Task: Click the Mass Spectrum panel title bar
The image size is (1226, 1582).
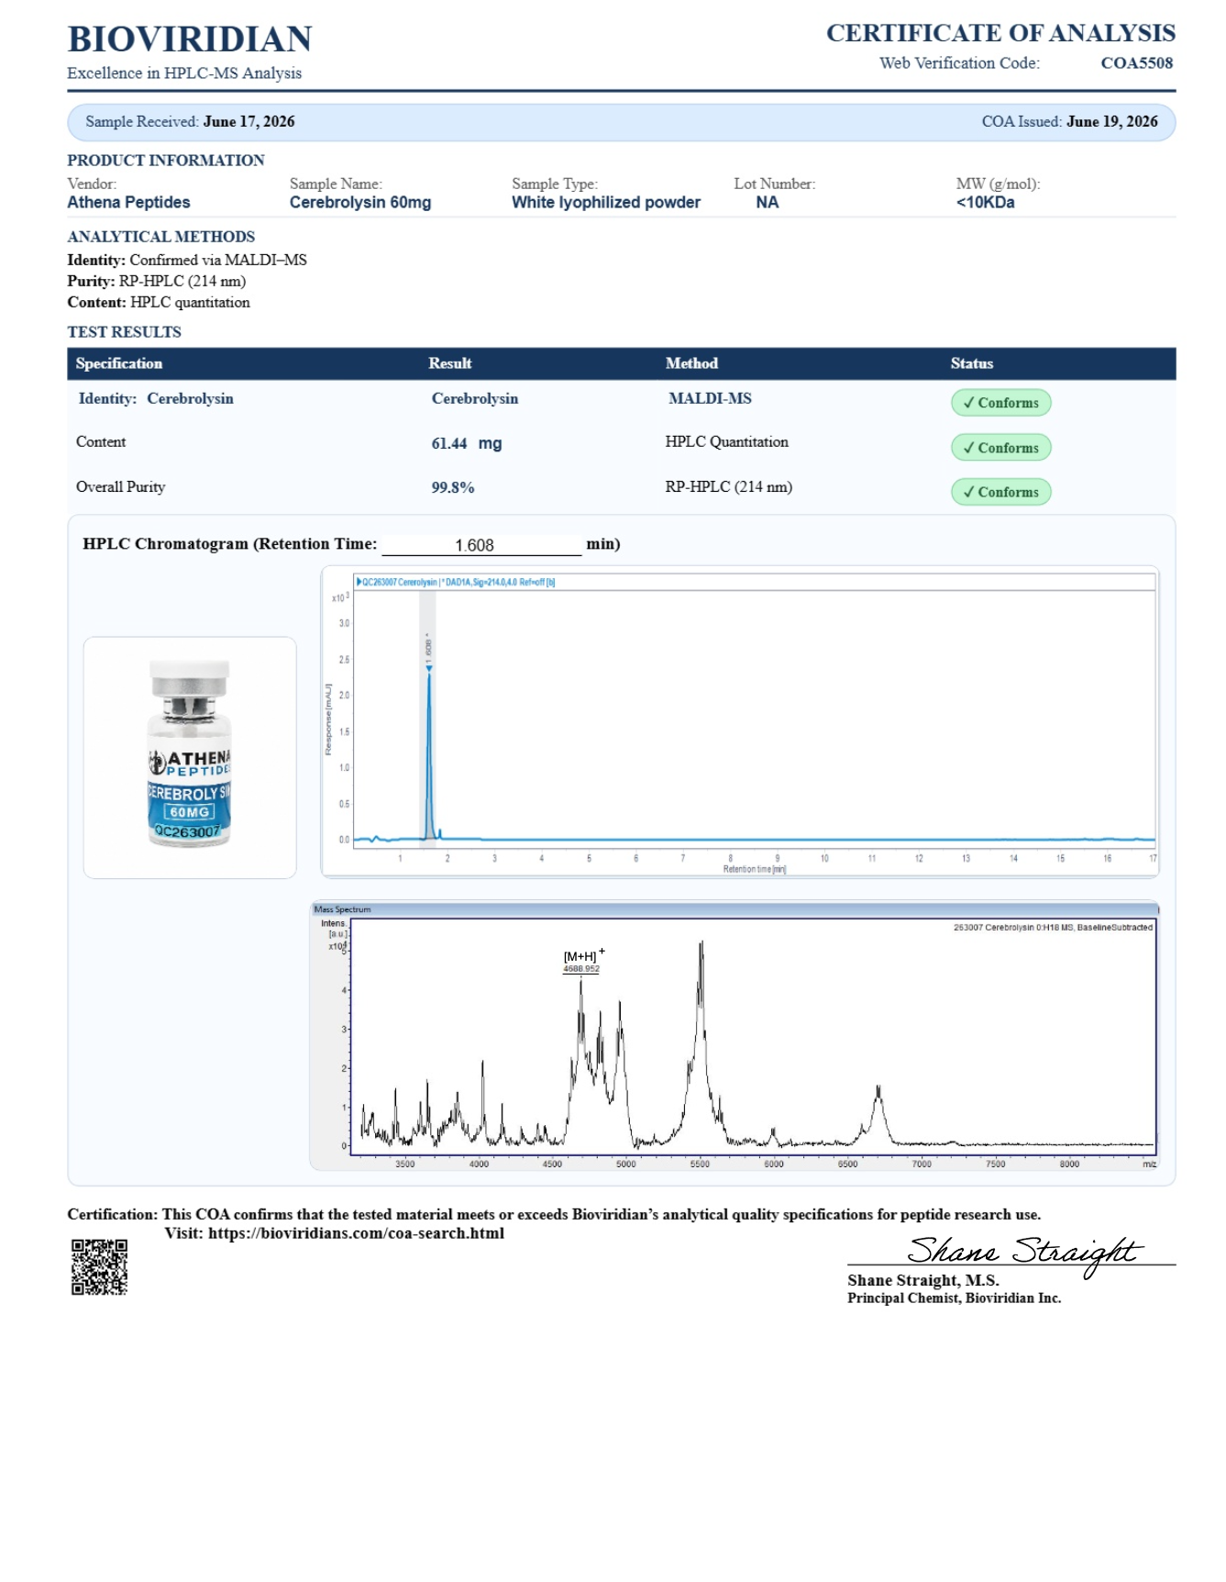Action: click(735, 909)
